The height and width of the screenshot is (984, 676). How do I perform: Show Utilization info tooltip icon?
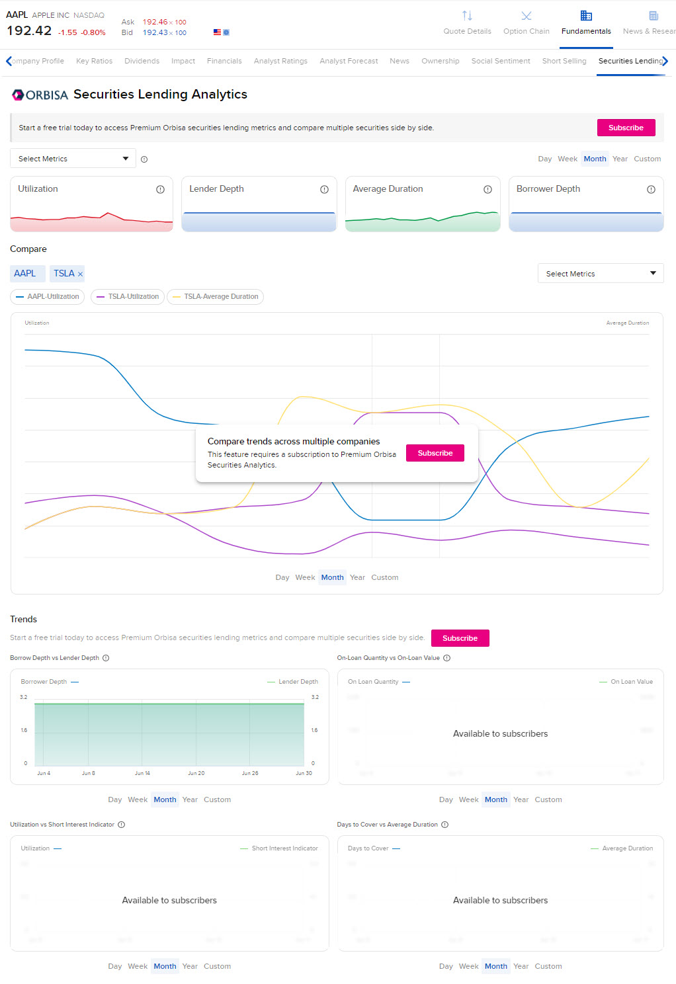(160, 189)
